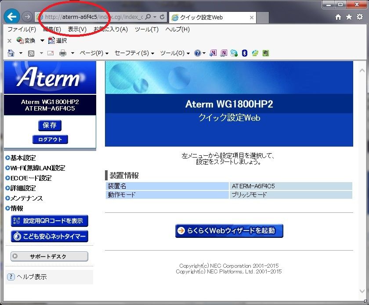Screen dimensions: 369x305
Task: Click the help question mark icon by ヘルプ表示
Action: pyautogui.click(x=11, y=277)
